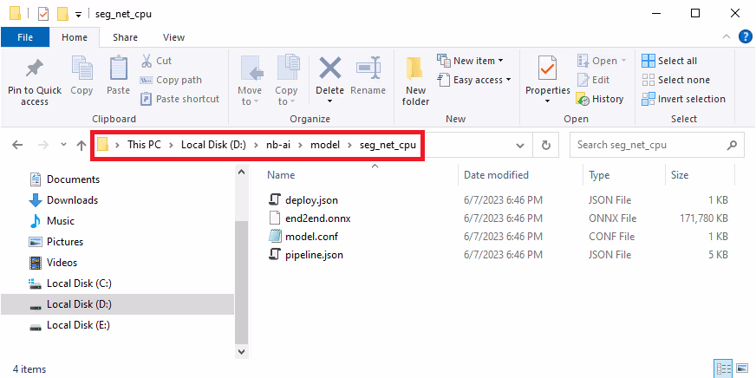Open Help with the question mark icon
The image size is (756, 378).
[746, 37]
